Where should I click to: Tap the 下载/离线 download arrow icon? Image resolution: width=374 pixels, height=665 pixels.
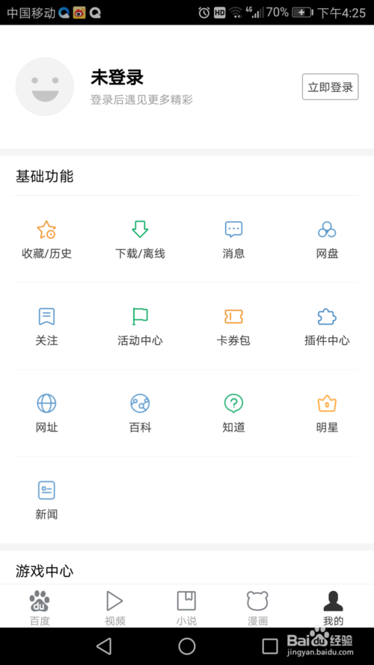click(140, 229)
